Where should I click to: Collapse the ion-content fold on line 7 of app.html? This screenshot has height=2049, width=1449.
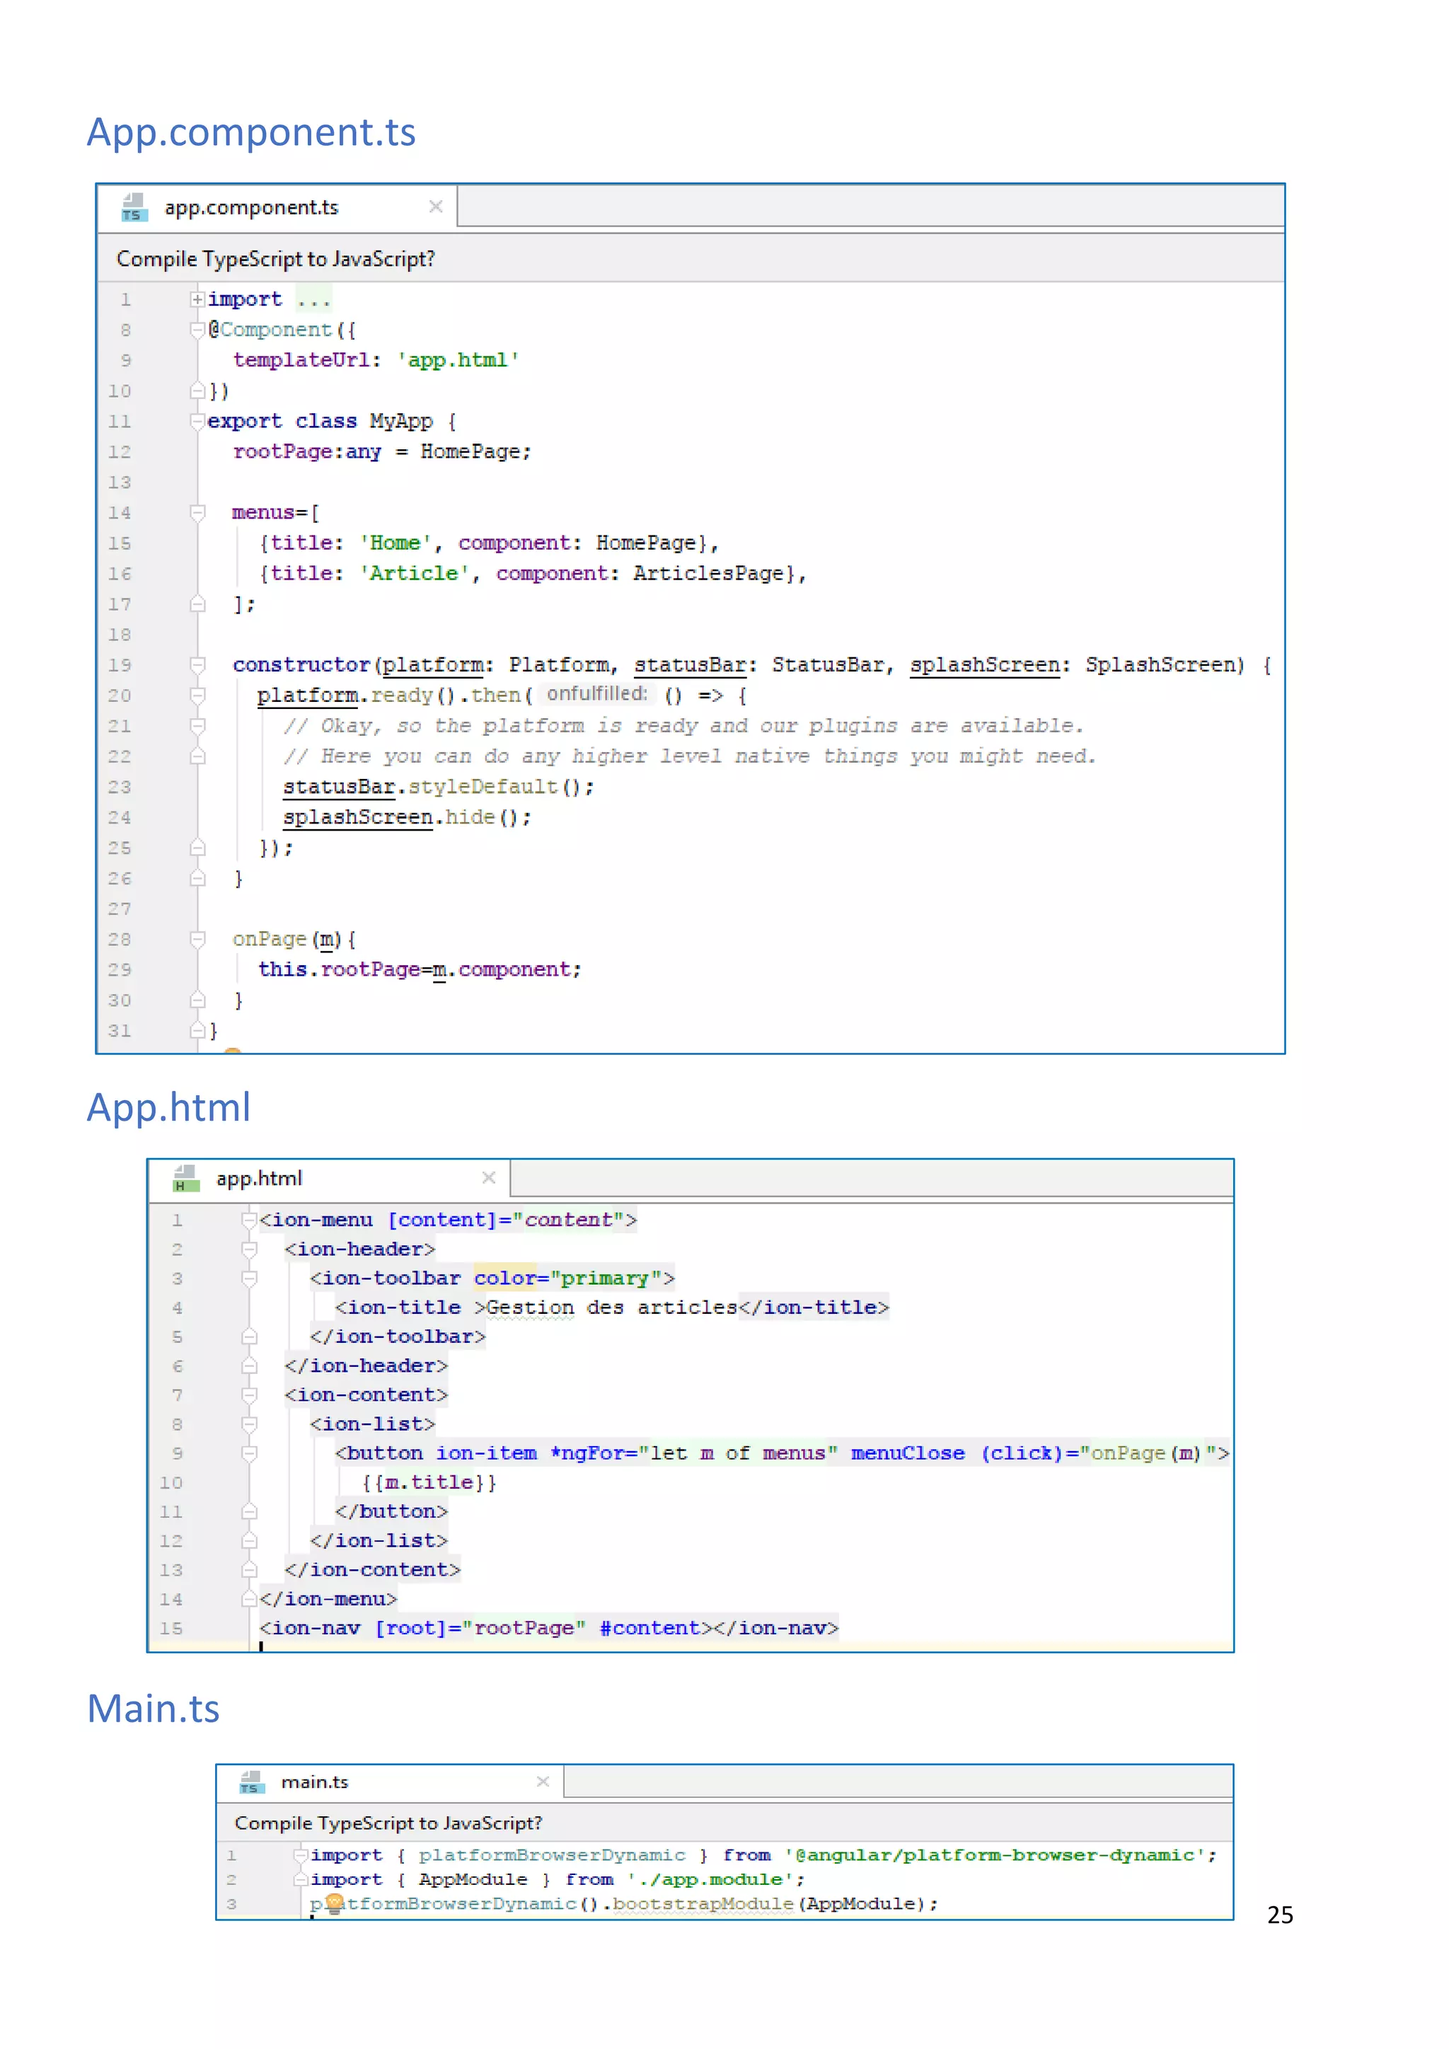249,1395
